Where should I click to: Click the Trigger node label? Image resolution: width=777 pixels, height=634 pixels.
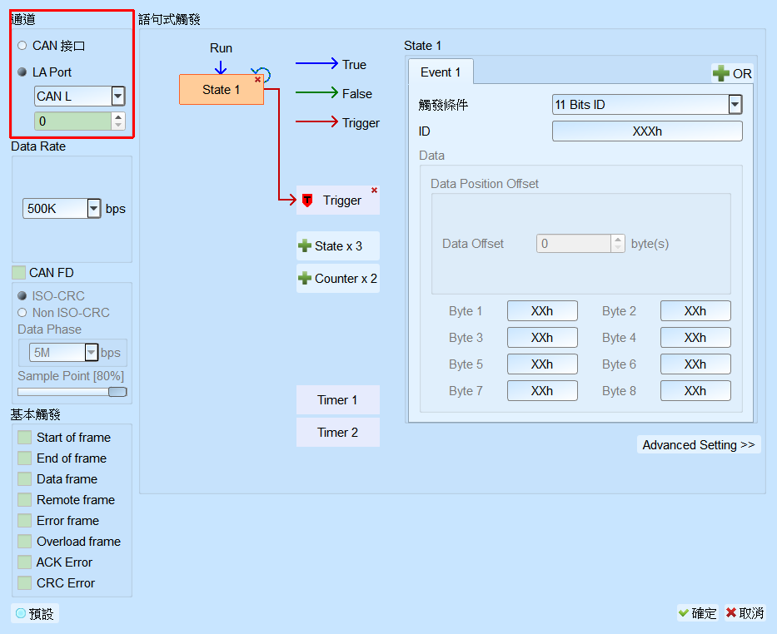342,201
